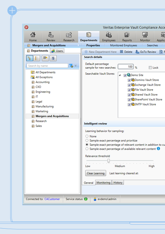
Task: Click the info icon beside relevant content option
Action: [159, 149]
